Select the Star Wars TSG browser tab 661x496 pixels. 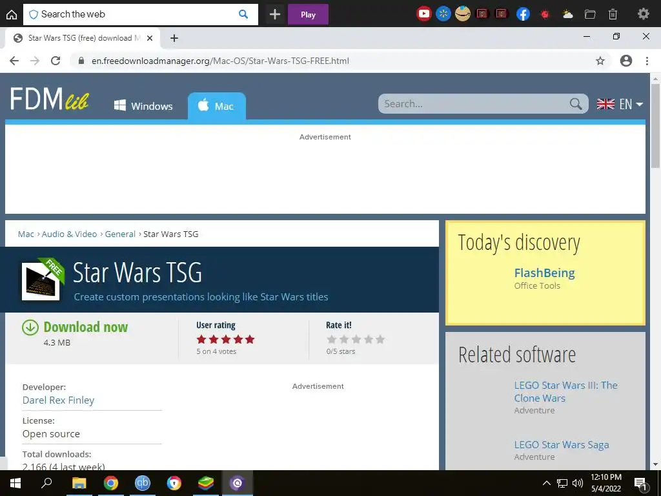click(x=83, y=38)
